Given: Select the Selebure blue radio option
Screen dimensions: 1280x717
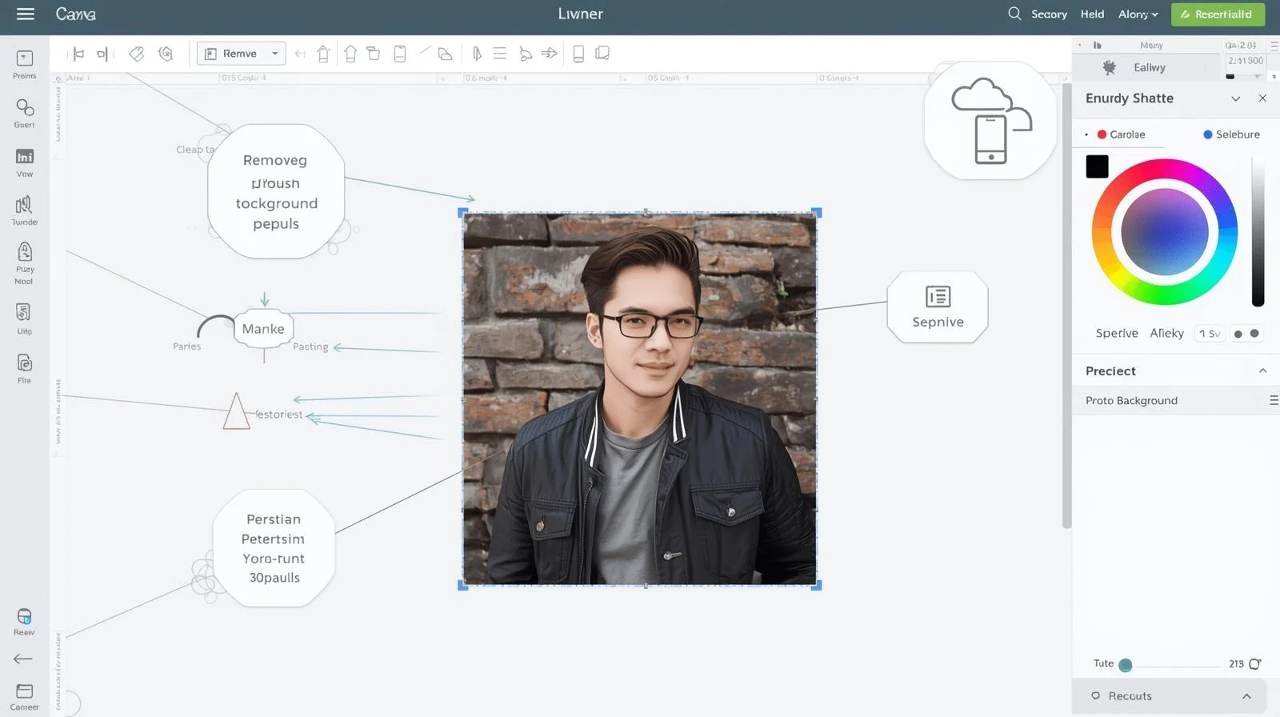Looking at the screenshot, I should point(1207,134).
